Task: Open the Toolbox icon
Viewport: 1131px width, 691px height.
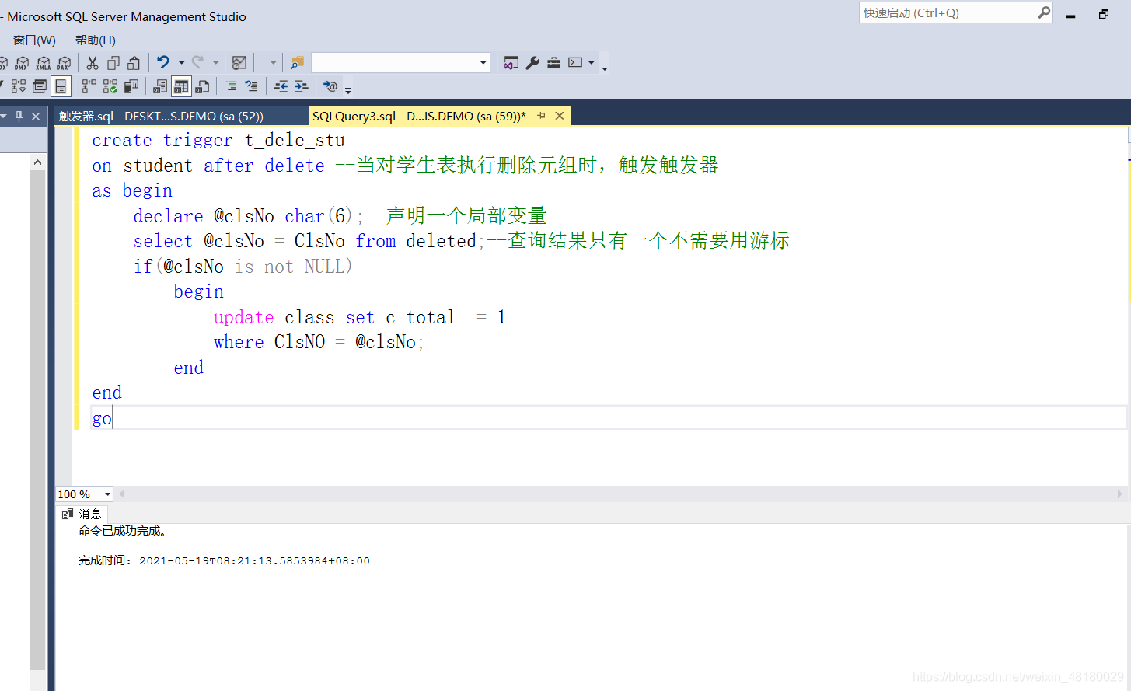Action: 553,63
